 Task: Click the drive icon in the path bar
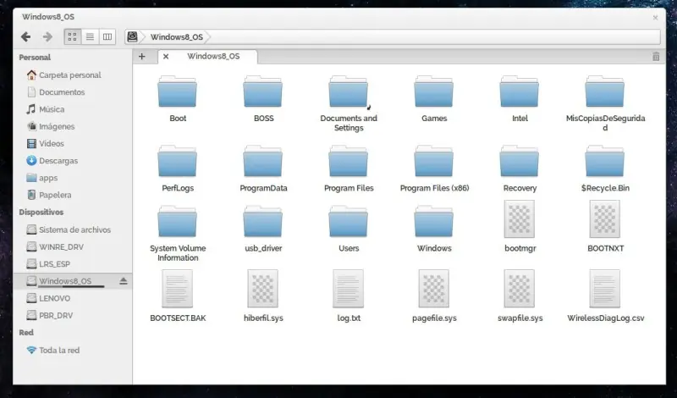click(133, 36)
